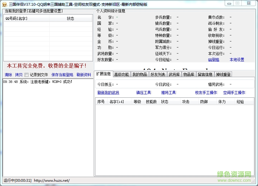Open 本地设置 local settings

237,60
